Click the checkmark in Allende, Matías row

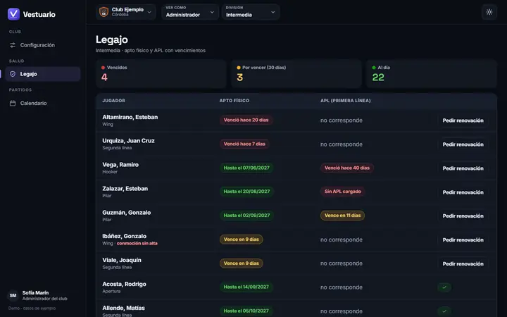[x=444, y=311]
